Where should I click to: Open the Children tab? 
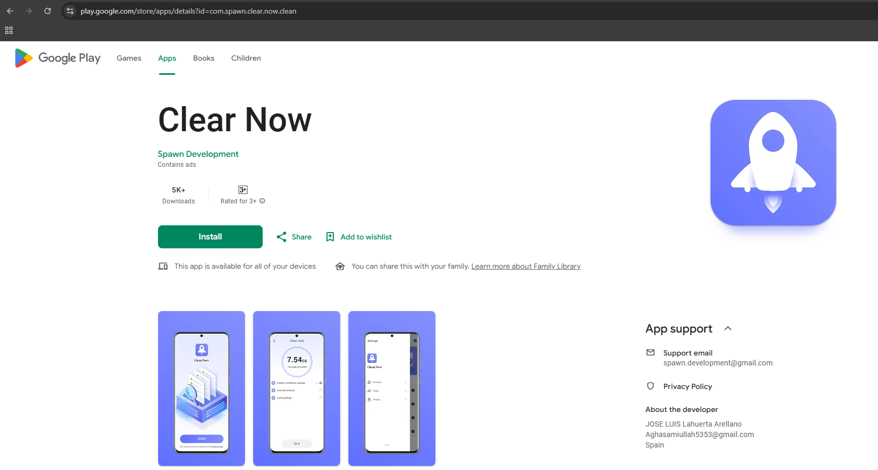pyautogui.click(x=246, y=58)
